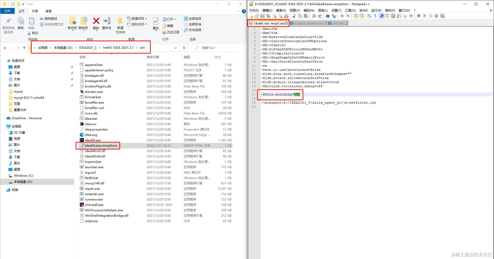Screen dimensions: 494x259
Task: Open the 文件(F) menu in Notepad++
Action: click(x=254, y=10)
